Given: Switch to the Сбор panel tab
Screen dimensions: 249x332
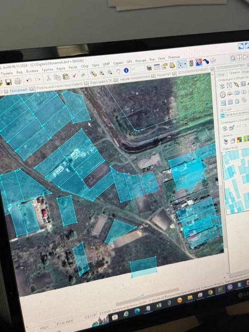Looking at the screenshot, I should pyautogui.click(x=220, y=74).
